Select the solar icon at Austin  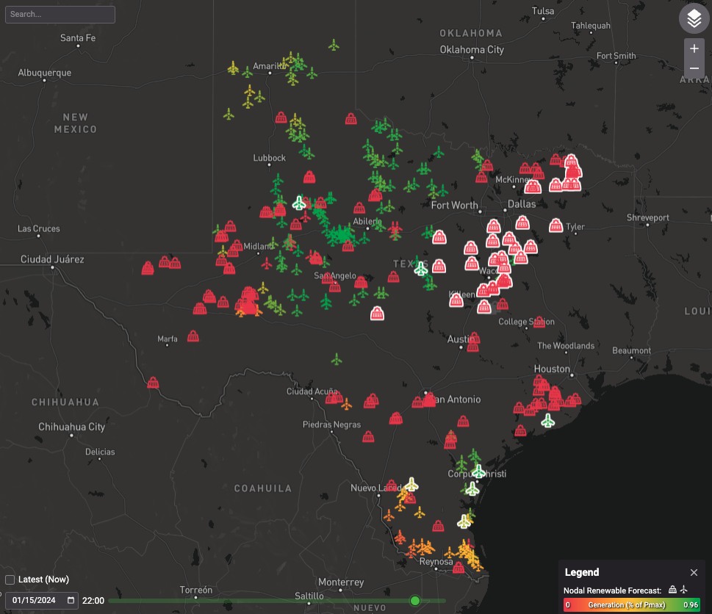[x=475, y=339]
